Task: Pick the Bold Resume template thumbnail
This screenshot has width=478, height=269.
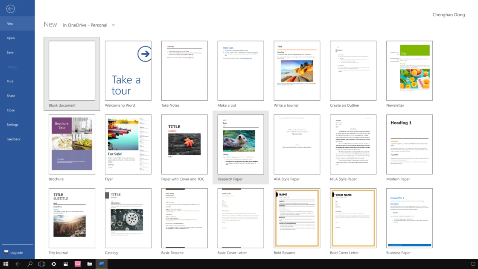Action: (297, 218)
